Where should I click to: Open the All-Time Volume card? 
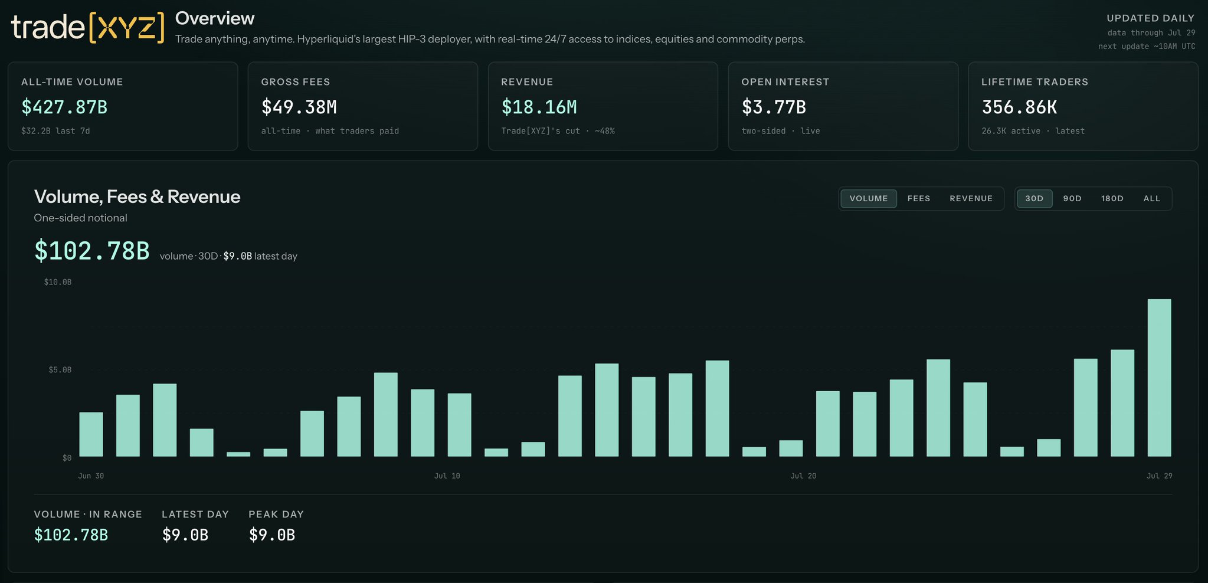tap(123, 106)
